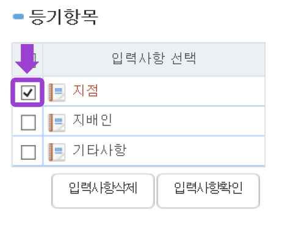This screenshot has width=282, height=232.
Task: Open the 지배인 item label
Action: click(x=92, y=120)
